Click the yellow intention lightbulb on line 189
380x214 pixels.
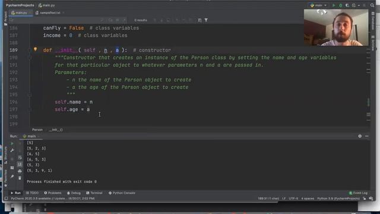pyautogui.click(x=36, y=49)
